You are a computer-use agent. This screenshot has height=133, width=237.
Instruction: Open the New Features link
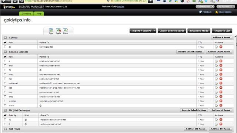(x=225, y=12)
